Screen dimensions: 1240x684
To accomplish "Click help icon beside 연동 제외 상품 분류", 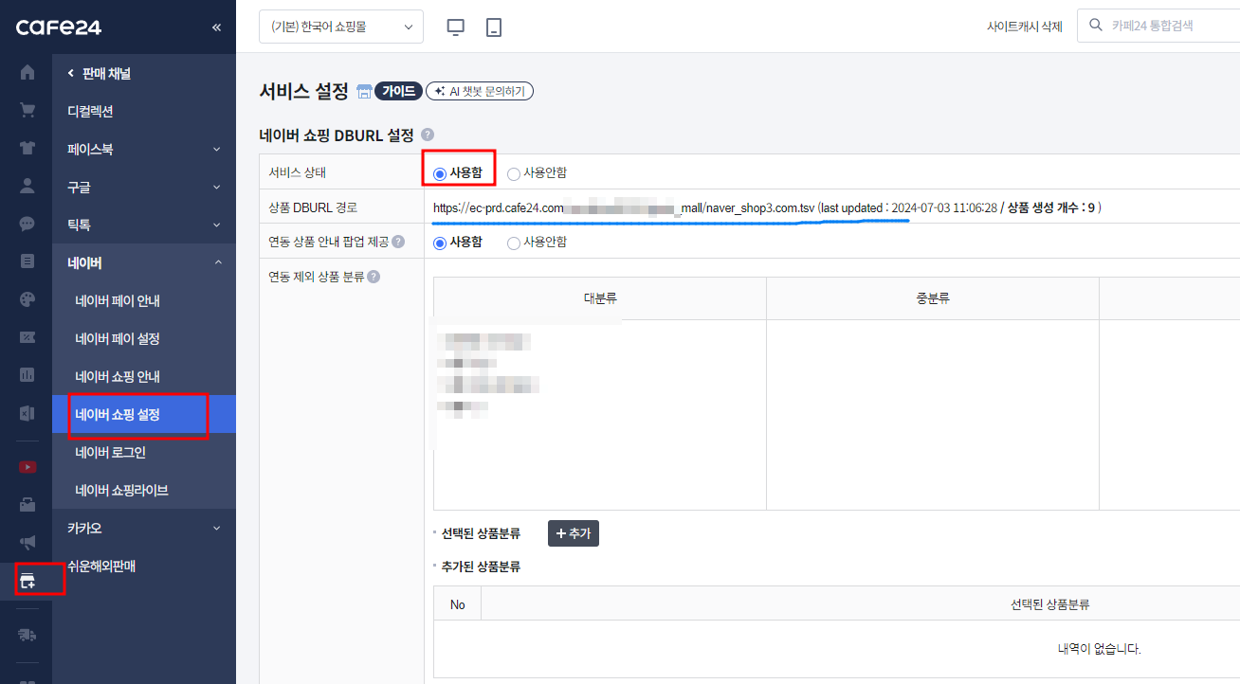I will coord(374,277).
